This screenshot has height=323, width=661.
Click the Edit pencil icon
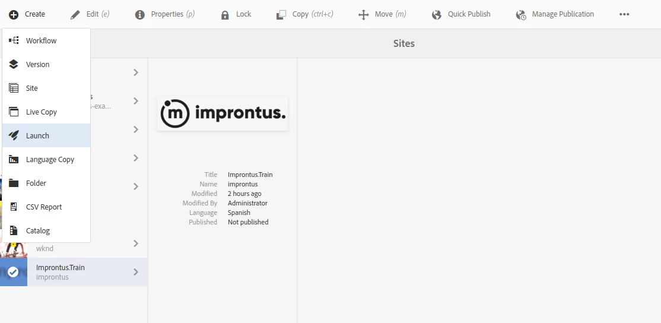coord(75,15)
